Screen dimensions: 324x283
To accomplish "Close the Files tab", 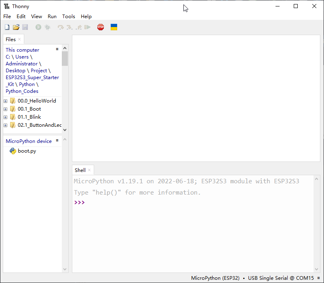I will click(19, 39).
